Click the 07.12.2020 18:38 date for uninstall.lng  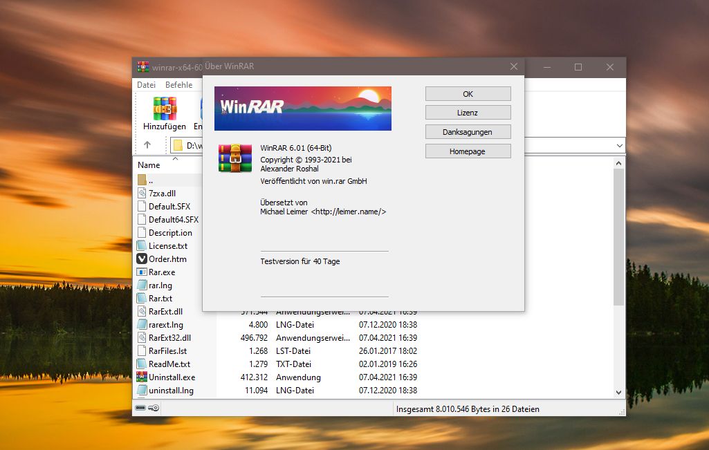pos(388,390)
